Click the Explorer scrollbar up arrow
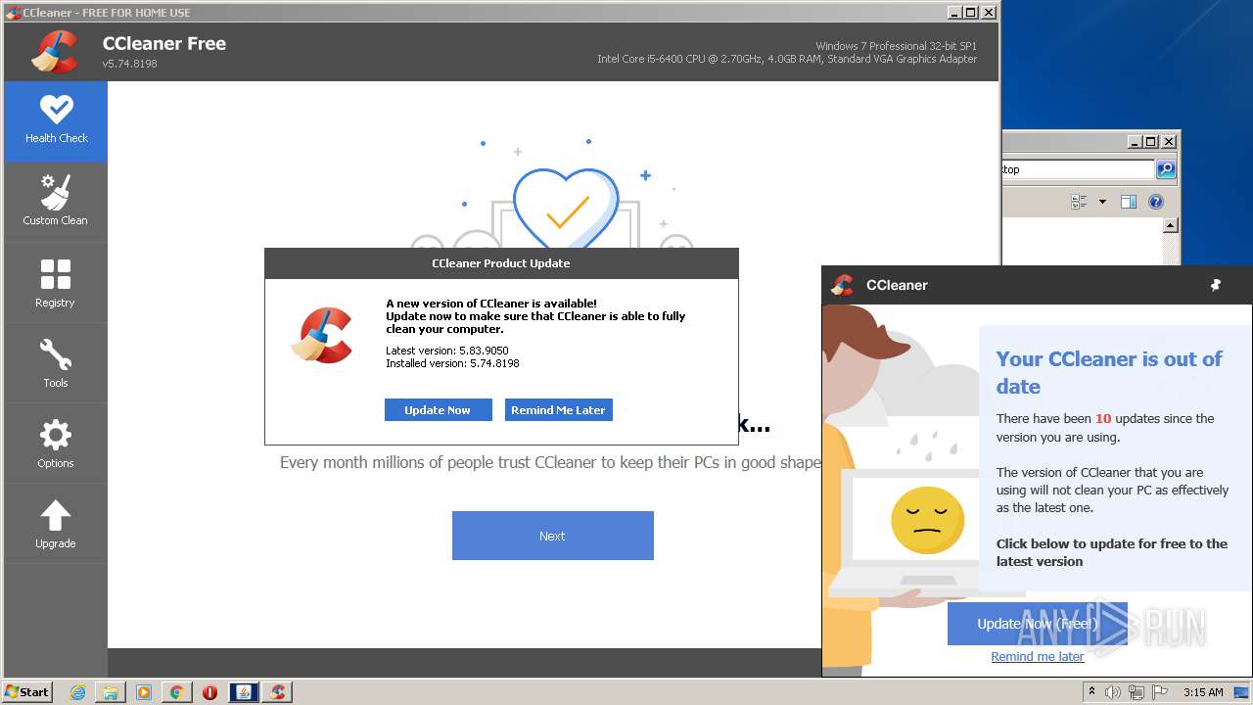 pos(1170,225)
